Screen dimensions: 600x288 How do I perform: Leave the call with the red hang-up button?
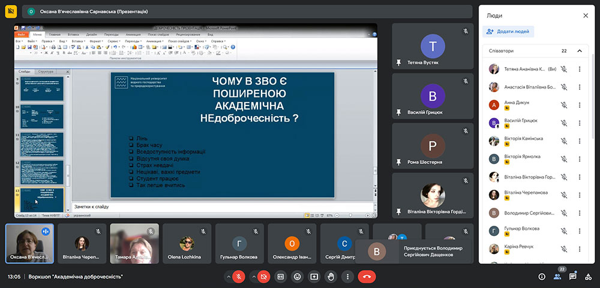click(367, 277)
